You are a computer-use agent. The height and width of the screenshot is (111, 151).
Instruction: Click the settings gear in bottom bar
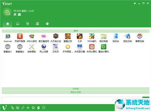click(33, 108)
